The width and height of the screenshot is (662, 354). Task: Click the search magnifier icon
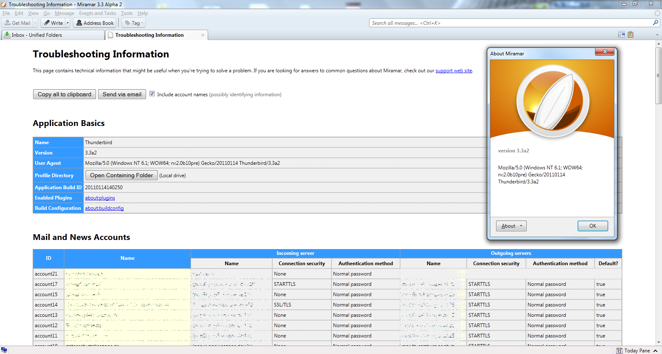click(655, 23)
